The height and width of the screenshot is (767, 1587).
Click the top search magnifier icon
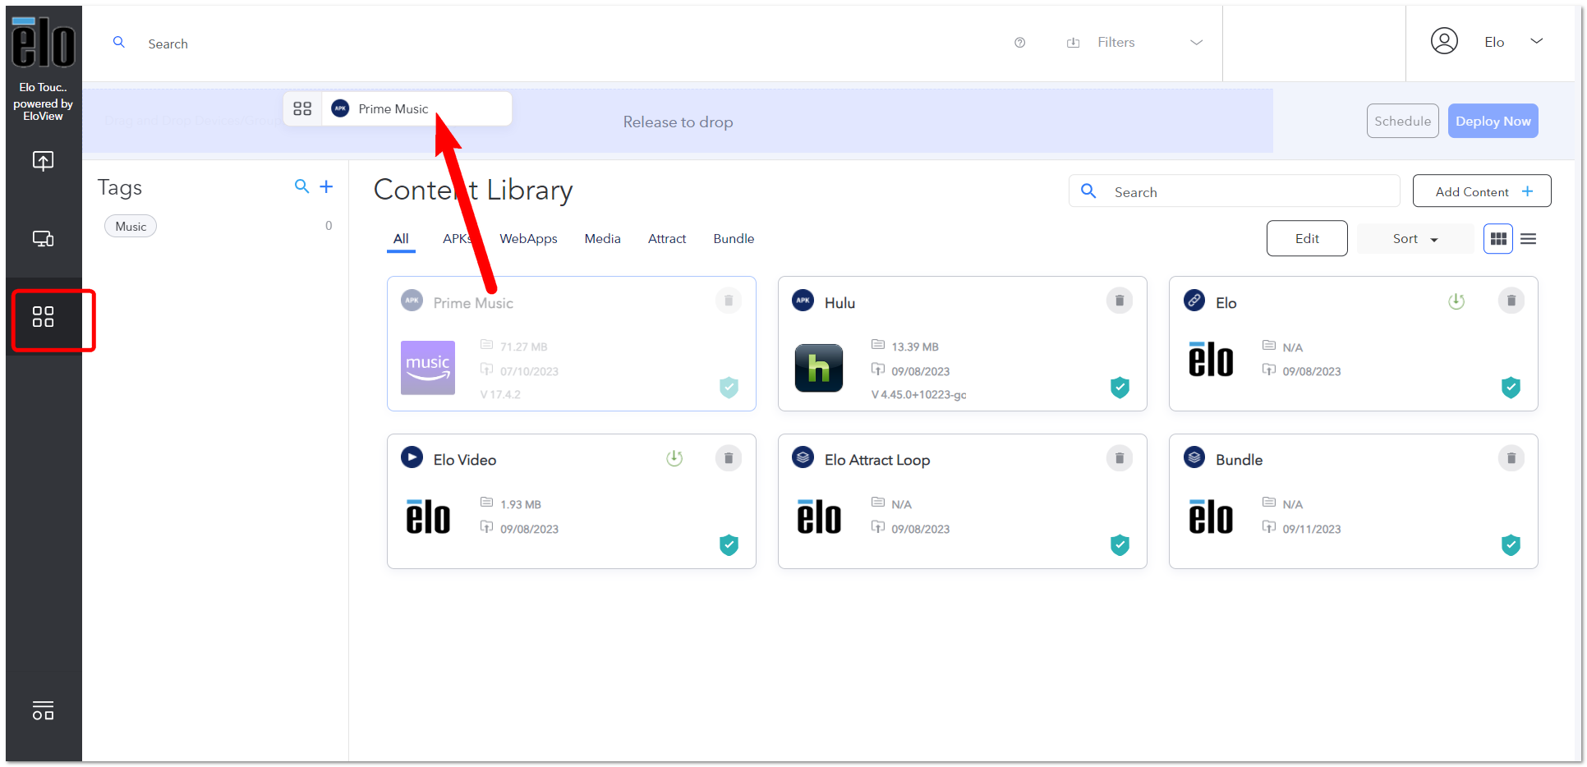119,42
